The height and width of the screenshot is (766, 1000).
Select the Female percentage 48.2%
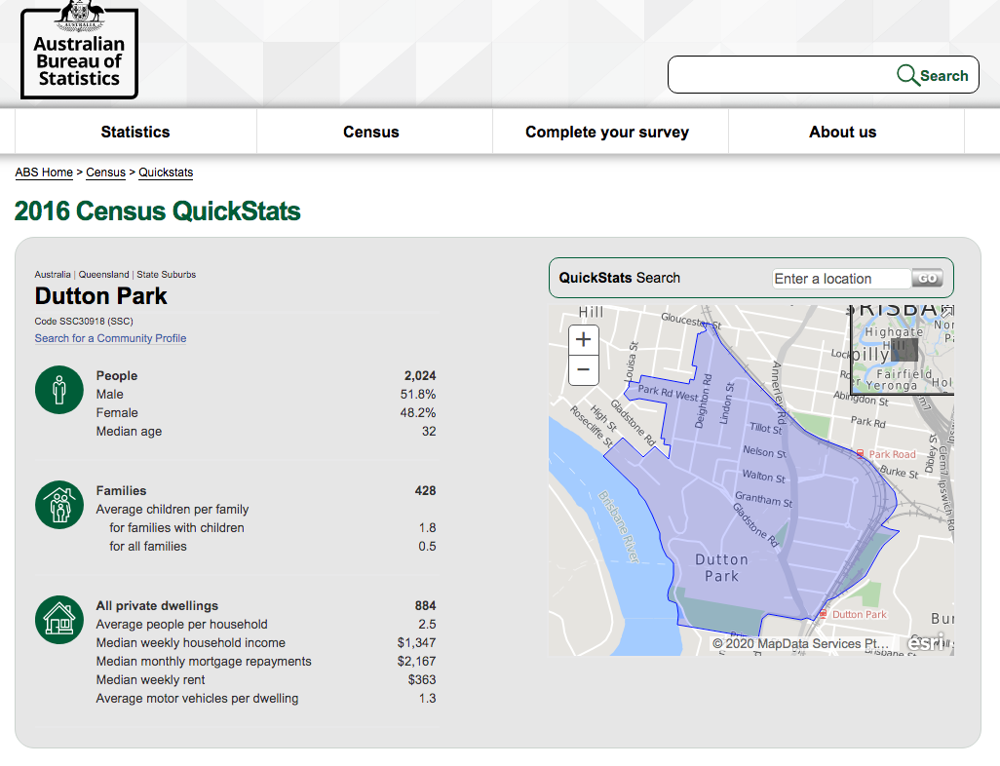(x=418, y=412)
